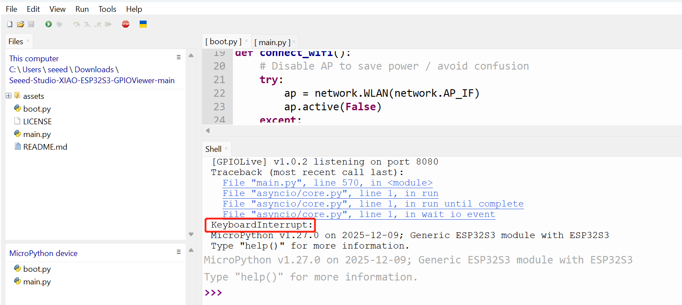This screenshot has width=682, height=305.
Task: Click the Resume debugging icon
Action: click(x=109, y=25)
